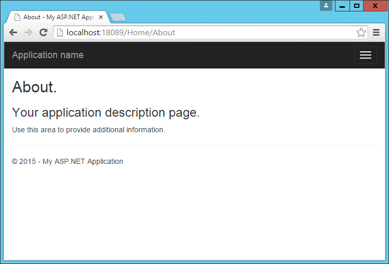Screen dimensions: 389x264
Task: View site information page icon
Action: point(60,33)
